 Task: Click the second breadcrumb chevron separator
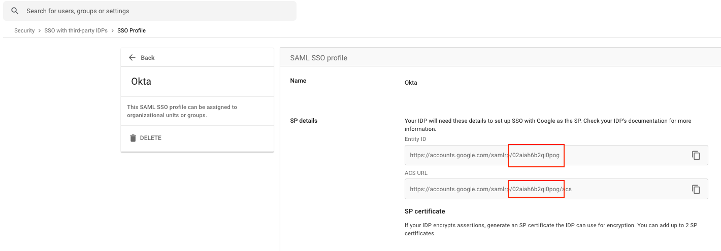[x=113, y=30]
